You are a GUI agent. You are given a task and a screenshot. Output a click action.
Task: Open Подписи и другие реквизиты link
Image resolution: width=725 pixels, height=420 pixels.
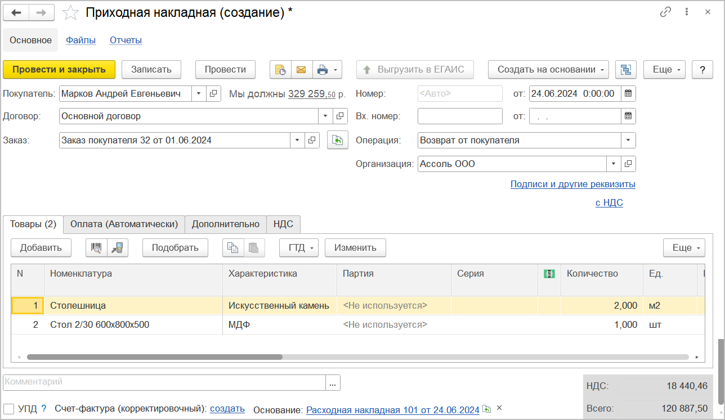[x=572, y=184]
